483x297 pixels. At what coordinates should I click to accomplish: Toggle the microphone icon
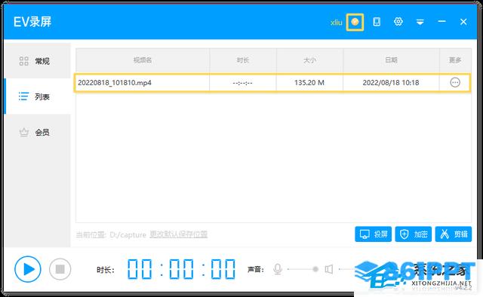coord(278,269)
